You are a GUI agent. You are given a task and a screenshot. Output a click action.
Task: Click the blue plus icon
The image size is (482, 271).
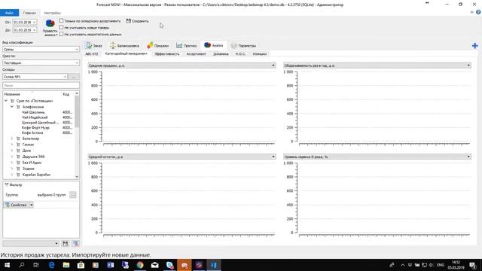475,46
